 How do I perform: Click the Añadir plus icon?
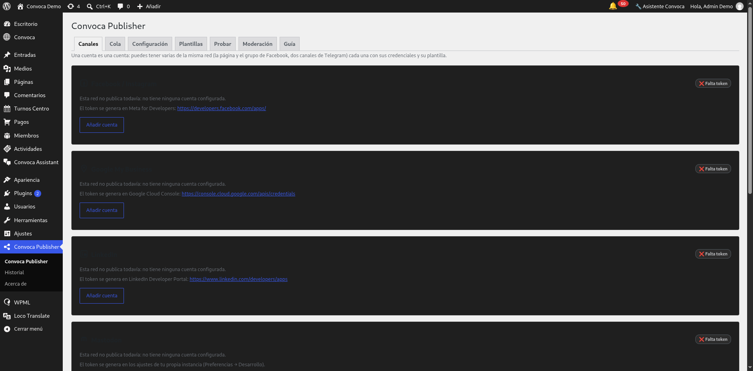(140, 6)
